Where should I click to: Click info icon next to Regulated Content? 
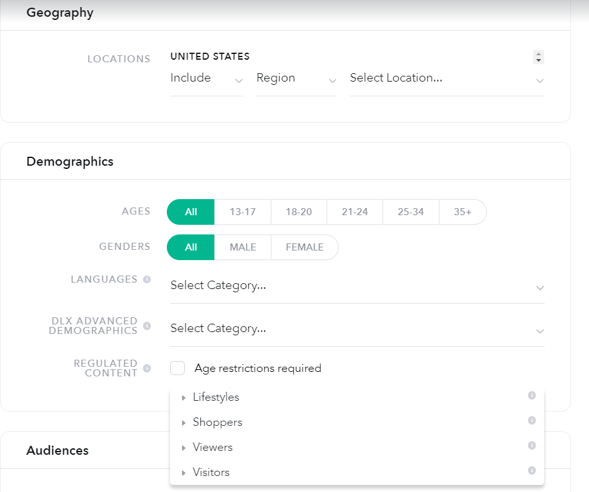(x=147, y=368)
